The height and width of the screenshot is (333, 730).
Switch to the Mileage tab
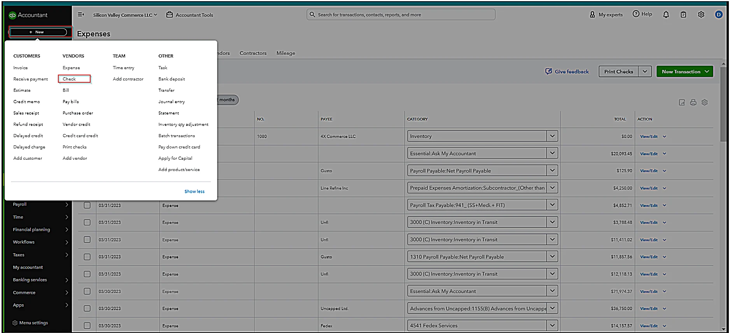click(286, 53)
